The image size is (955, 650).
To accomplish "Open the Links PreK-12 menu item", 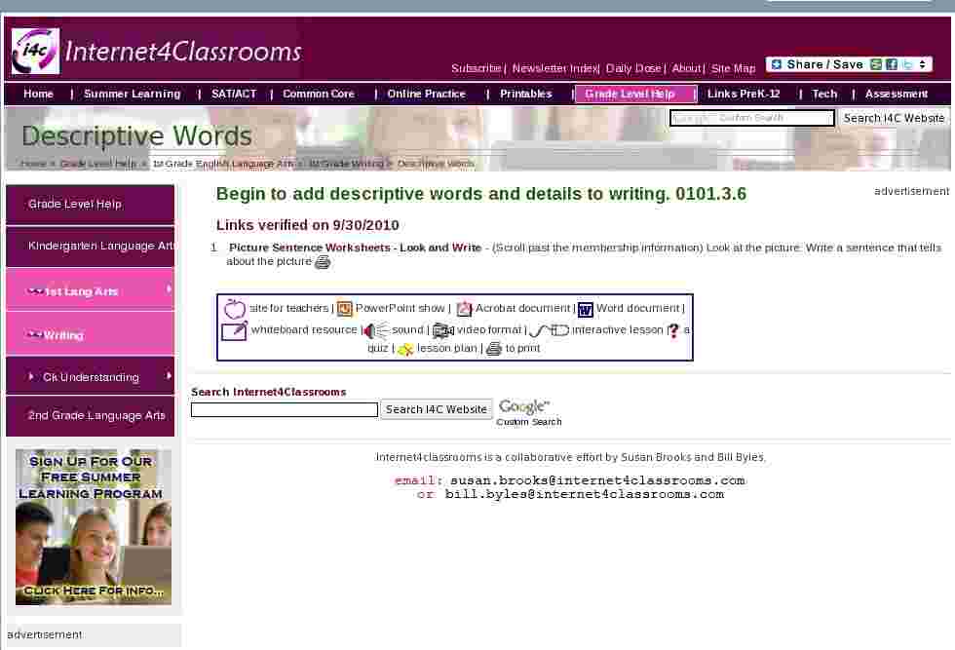I will coord(743,94).
